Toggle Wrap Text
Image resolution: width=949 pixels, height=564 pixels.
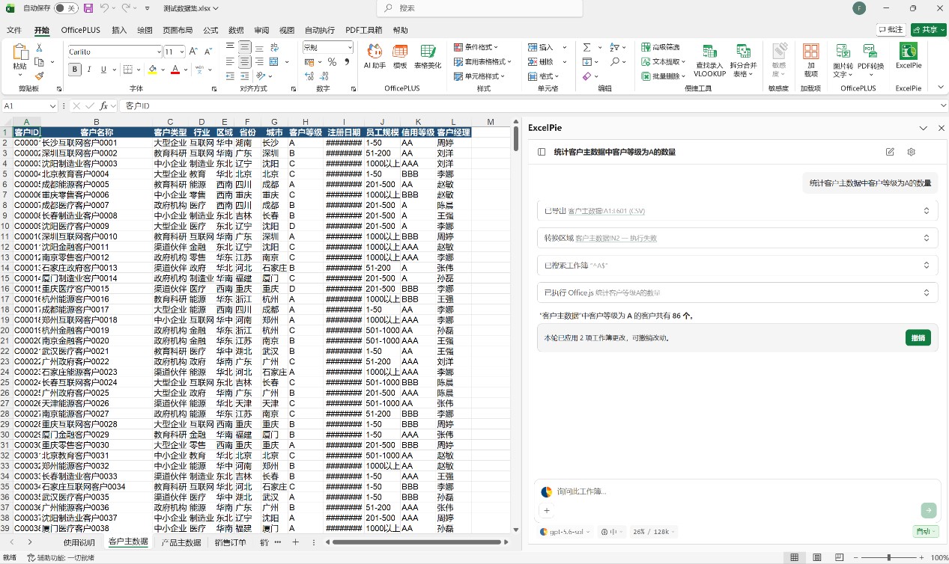pyautogui.click(x=273, y=47)
